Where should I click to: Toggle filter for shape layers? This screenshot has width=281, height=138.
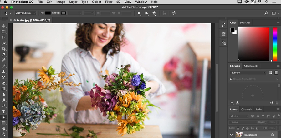[x=268, y=116]
